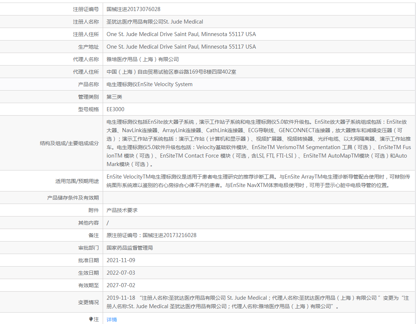Click the 审批部门 label
416x324 pixels.
coord(88,248)
